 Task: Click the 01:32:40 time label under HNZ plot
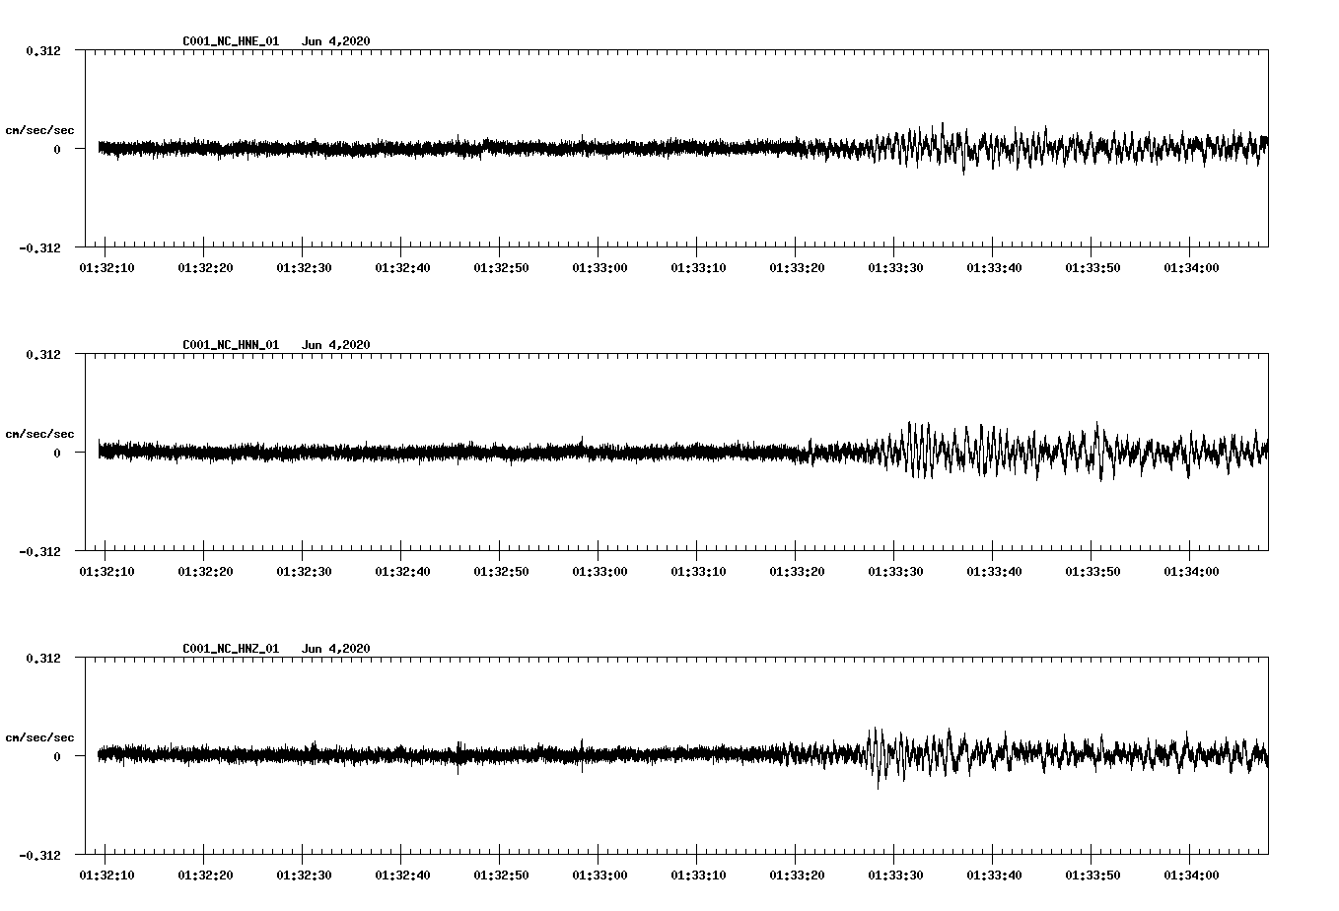pos(402,876)
